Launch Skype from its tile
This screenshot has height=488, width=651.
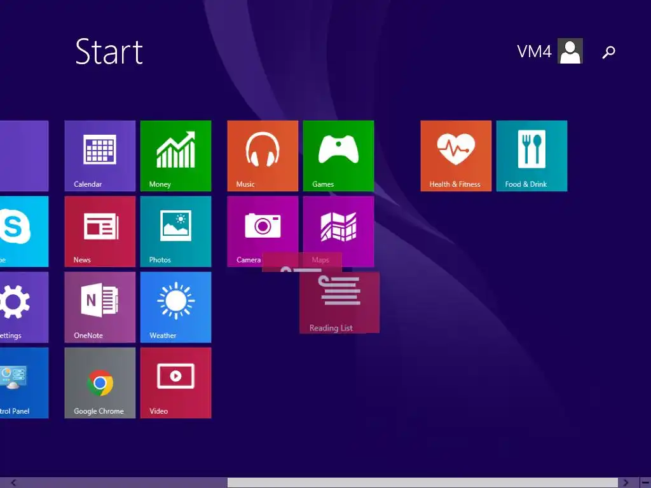[24, 231]
